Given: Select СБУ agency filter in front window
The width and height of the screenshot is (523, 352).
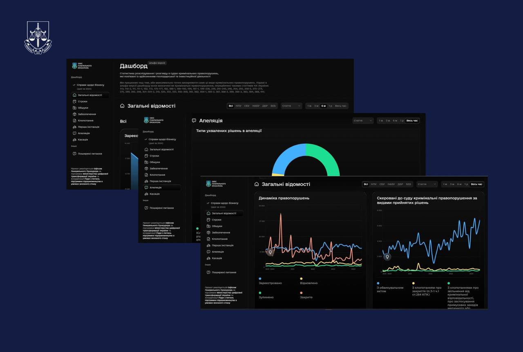Looking at the screenshot, I should [382, 184].
